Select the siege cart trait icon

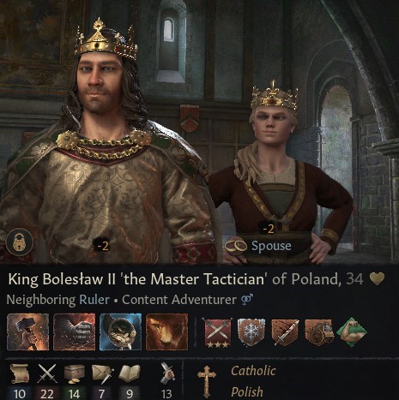pyautogui.click(x=318, y=332)
